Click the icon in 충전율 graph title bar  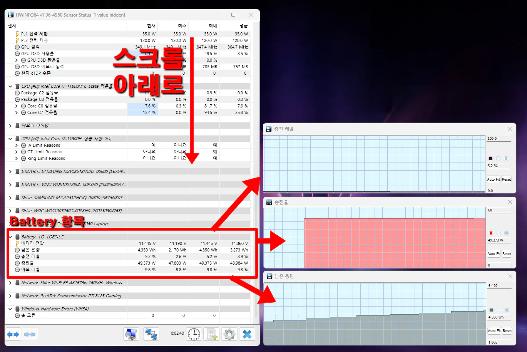[x=269, y=202]
